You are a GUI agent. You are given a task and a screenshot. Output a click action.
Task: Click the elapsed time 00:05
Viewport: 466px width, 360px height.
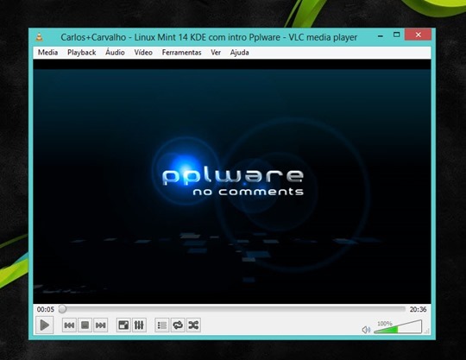coord(46,309)
